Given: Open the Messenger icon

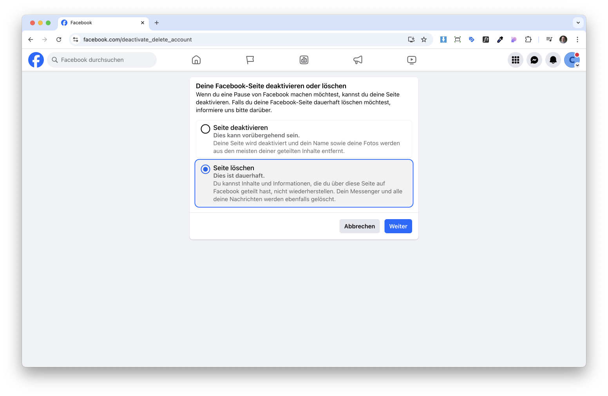Looking at the screenshot, I should tap(534, 60).
